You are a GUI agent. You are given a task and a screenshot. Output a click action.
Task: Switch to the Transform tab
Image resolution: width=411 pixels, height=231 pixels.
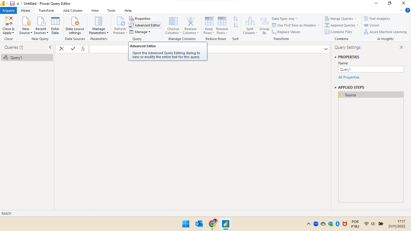point(46,11)
